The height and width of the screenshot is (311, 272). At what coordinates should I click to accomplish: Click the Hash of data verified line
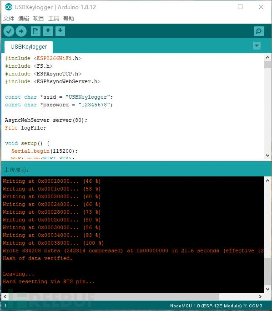(37, 258)
